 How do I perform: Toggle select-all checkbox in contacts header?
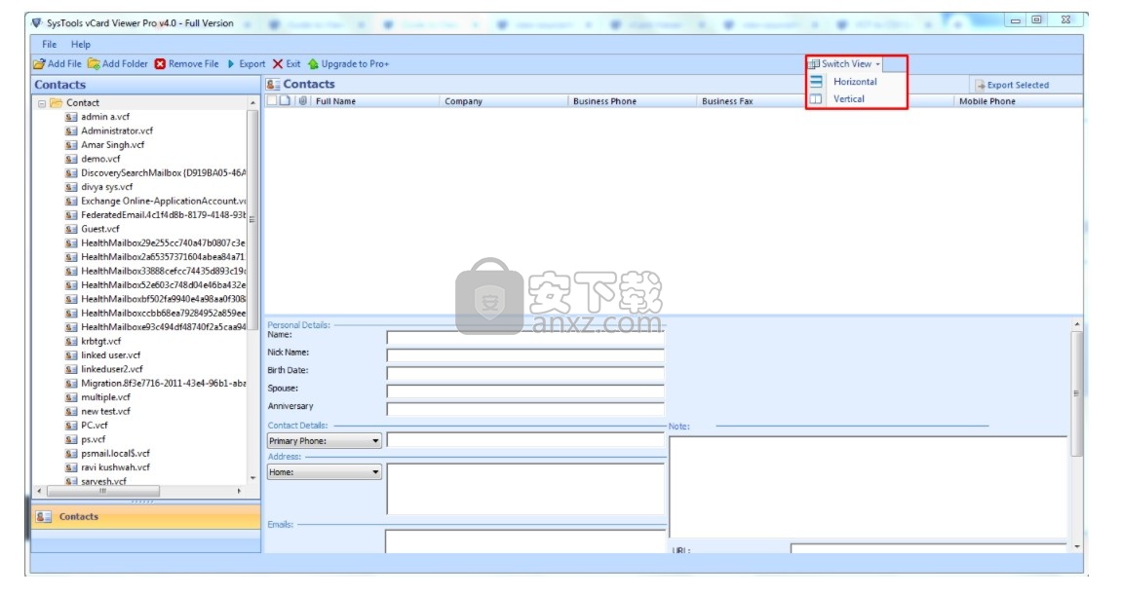pyautogui.click(x=272, y=100)
